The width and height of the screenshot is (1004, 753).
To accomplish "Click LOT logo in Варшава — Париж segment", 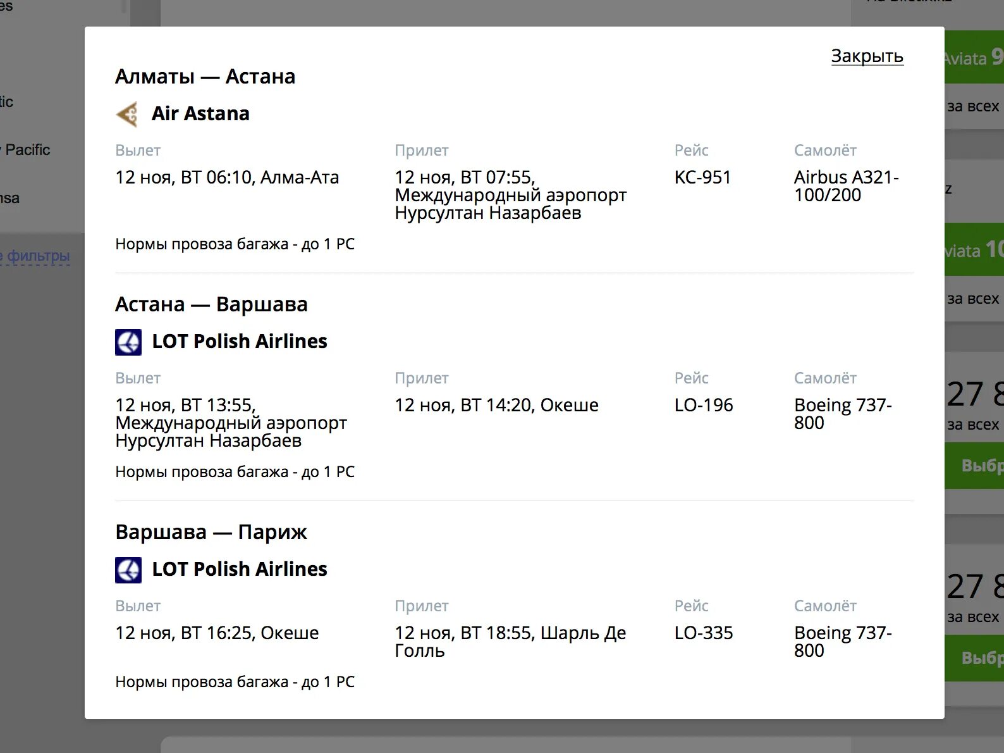I will point(128,570).
